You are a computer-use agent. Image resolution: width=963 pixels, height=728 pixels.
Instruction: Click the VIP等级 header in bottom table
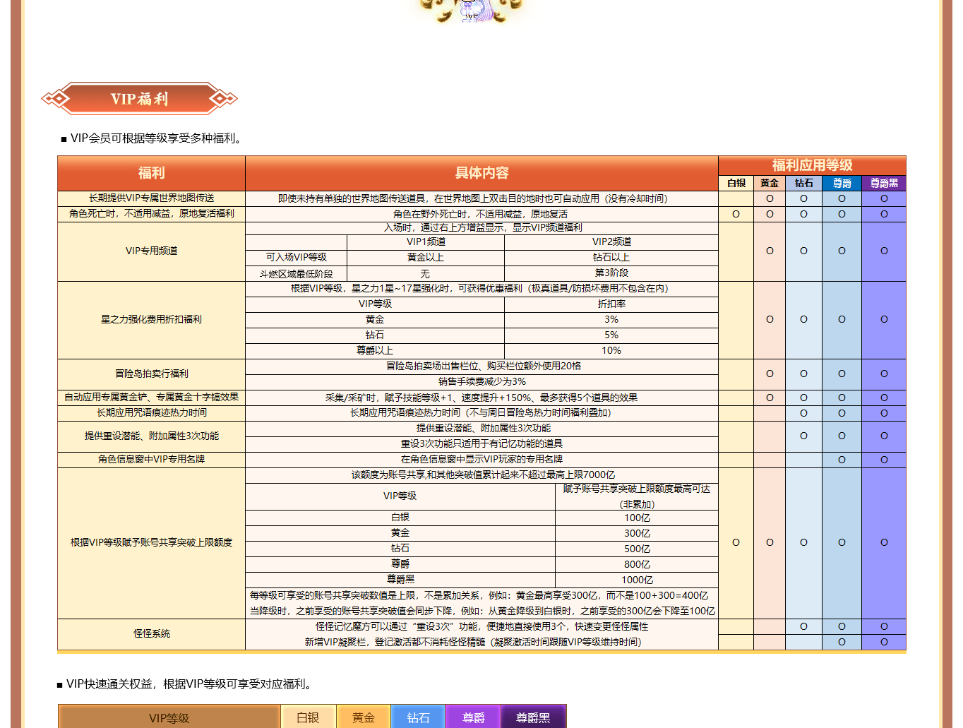click(x=169, y=717)
